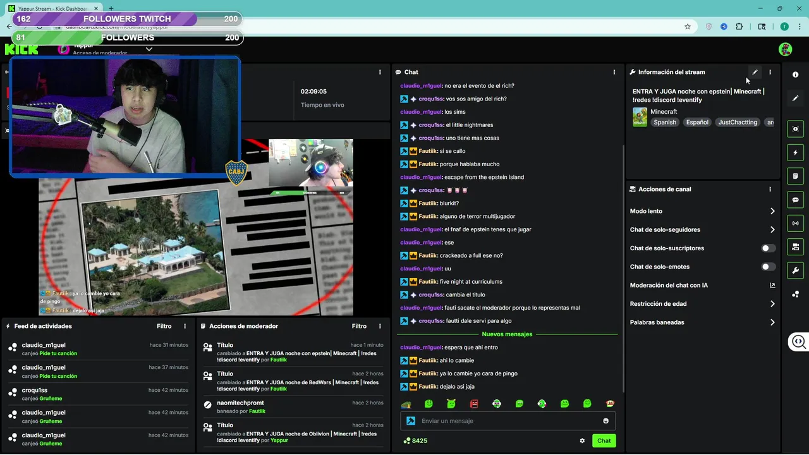Open a new Chrome tab
The width and height of the screenshot is (809, 455).
[x=111, y=8]
